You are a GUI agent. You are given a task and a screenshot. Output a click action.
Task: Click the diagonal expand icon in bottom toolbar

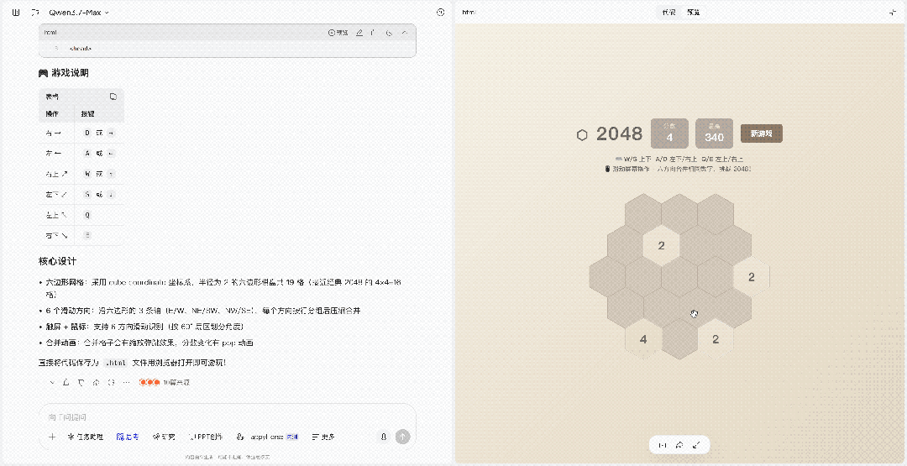(x=697, y=445)
